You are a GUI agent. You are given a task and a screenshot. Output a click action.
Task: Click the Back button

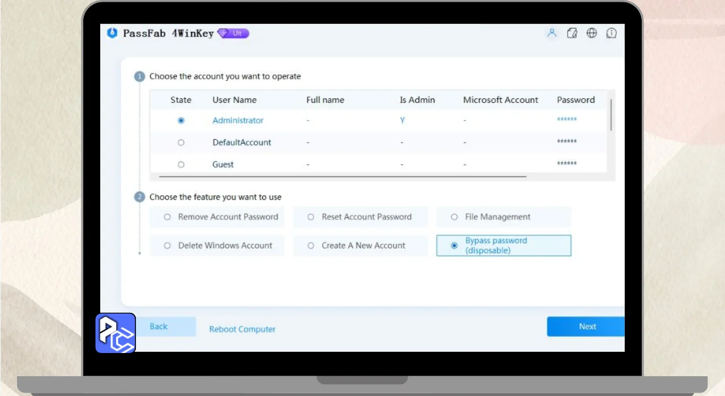(x=159, y=326)
